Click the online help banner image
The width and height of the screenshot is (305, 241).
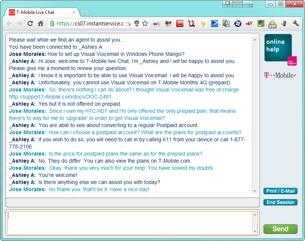280,50
